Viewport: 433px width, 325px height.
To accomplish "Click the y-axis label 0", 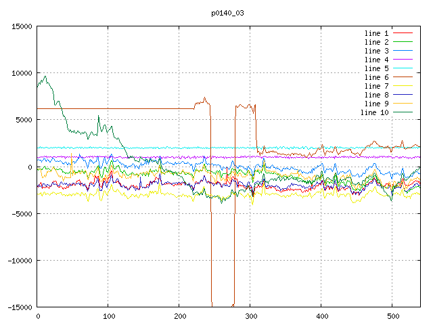I will [x=30, y=167].
